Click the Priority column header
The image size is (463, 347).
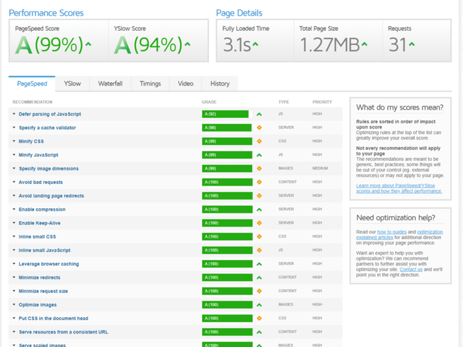coord(322,102)
